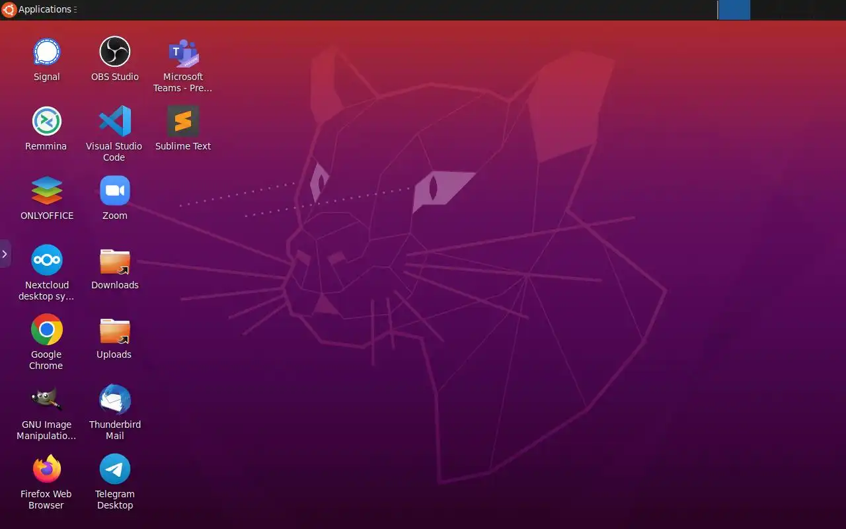Open the Applications menu in the top panel
846x529 pixels.
coord(44,9)
